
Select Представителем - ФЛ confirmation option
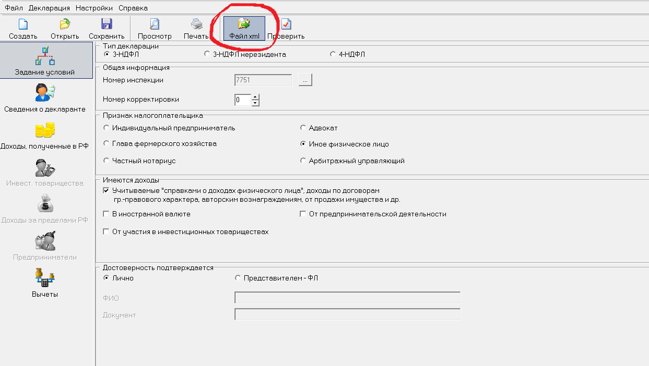pyautogui.click(x=238, y=278)
